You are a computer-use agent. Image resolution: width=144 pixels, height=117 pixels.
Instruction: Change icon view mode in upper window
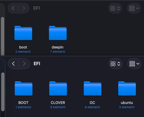click(115, 8)
